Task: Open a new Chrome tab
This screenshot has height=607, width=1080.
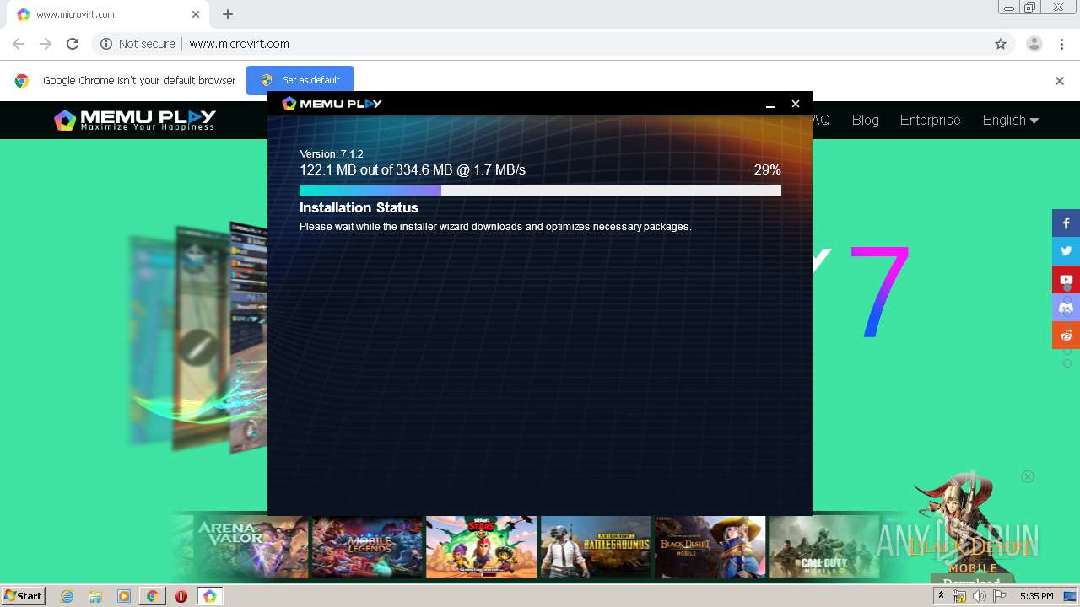Action: coord(228,14)
